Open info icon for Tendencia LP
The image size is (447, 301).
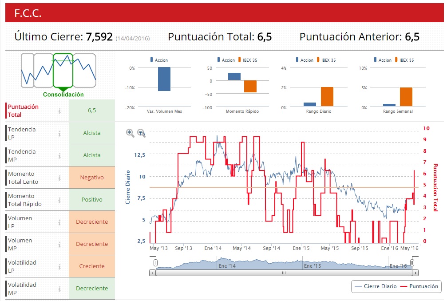59,133
